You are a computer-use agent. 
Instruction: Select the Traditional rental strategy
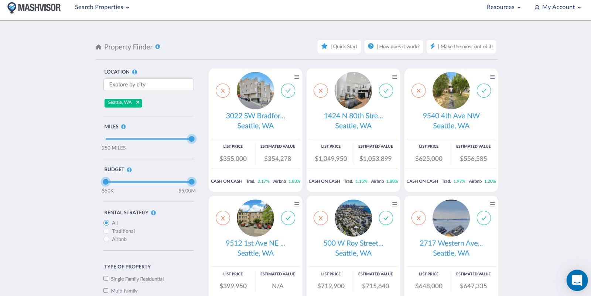tap(106, 231)
